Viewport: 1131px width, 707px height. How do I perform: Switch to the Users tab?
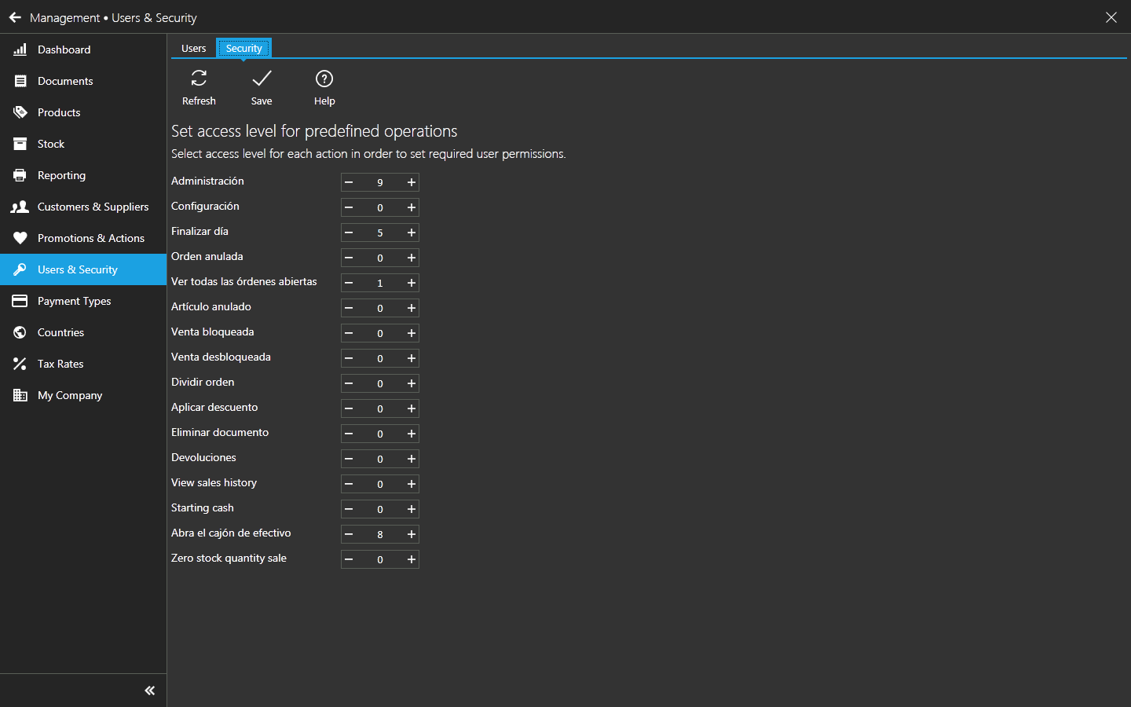pos(193,48)
